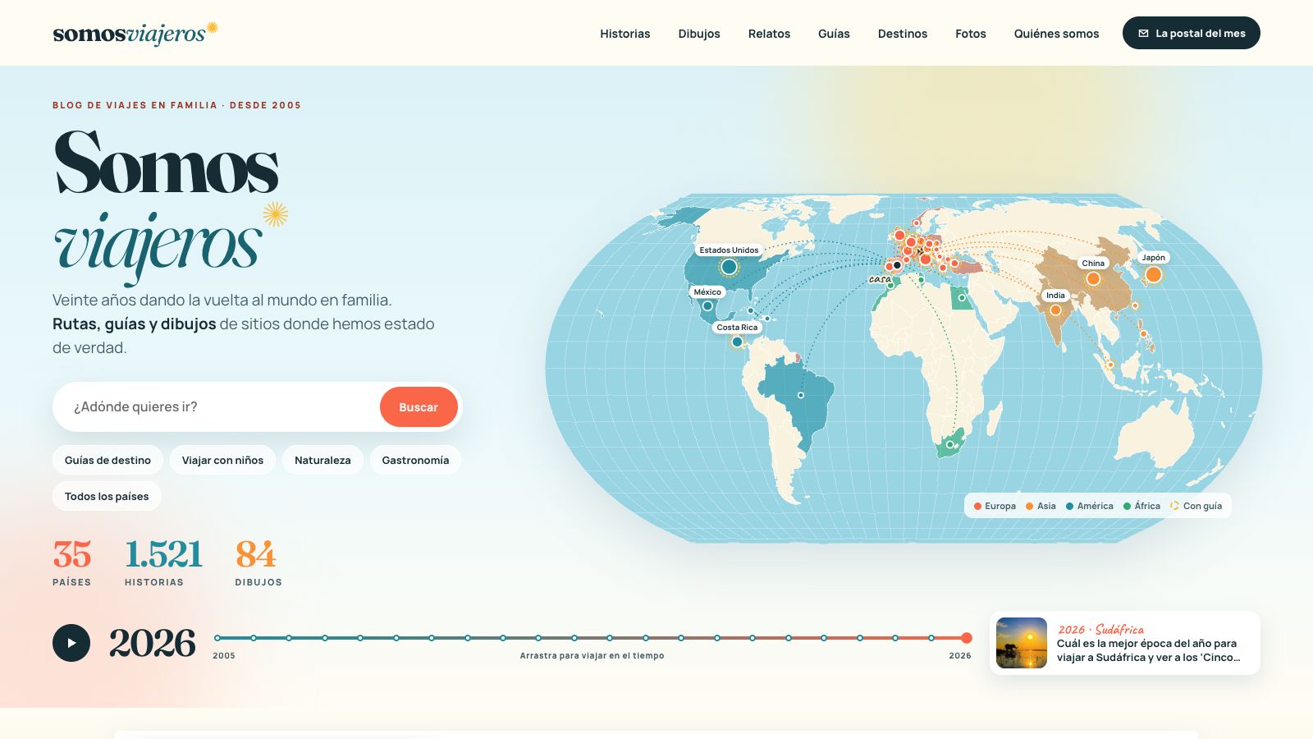Image resolution: width=1313 pixels, height=739 pixels.
Task: Click La postal del mes button
Action: [x=1192, y=33]
